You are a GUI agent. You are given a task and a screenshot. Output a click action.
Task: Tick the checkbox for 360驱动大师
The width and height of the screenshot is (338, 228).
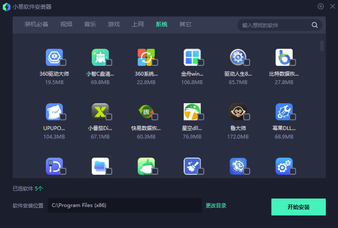[x=63, y=63]
